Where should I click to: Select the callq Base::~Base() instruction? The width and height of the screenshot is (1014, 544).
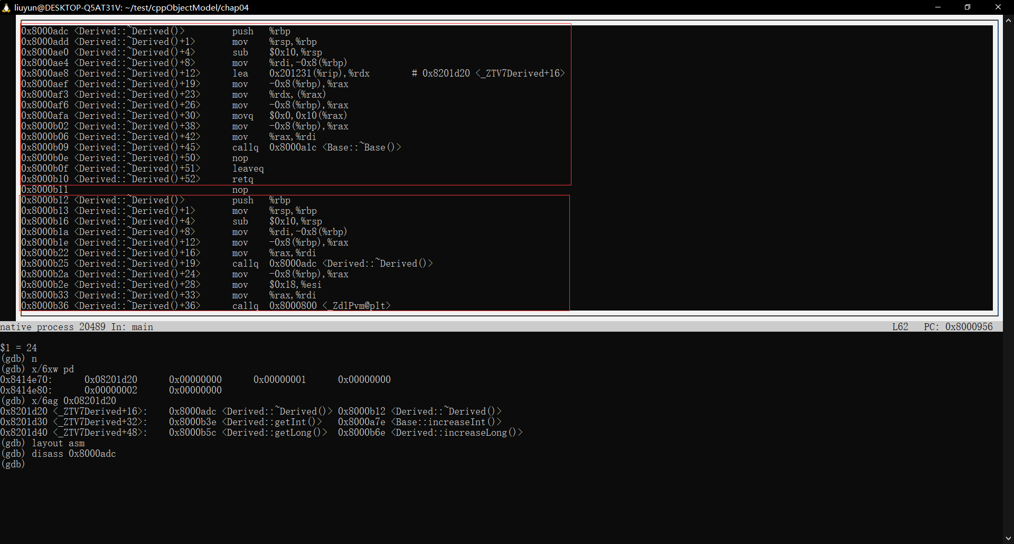pyautogui.click(x=317, y=147)
